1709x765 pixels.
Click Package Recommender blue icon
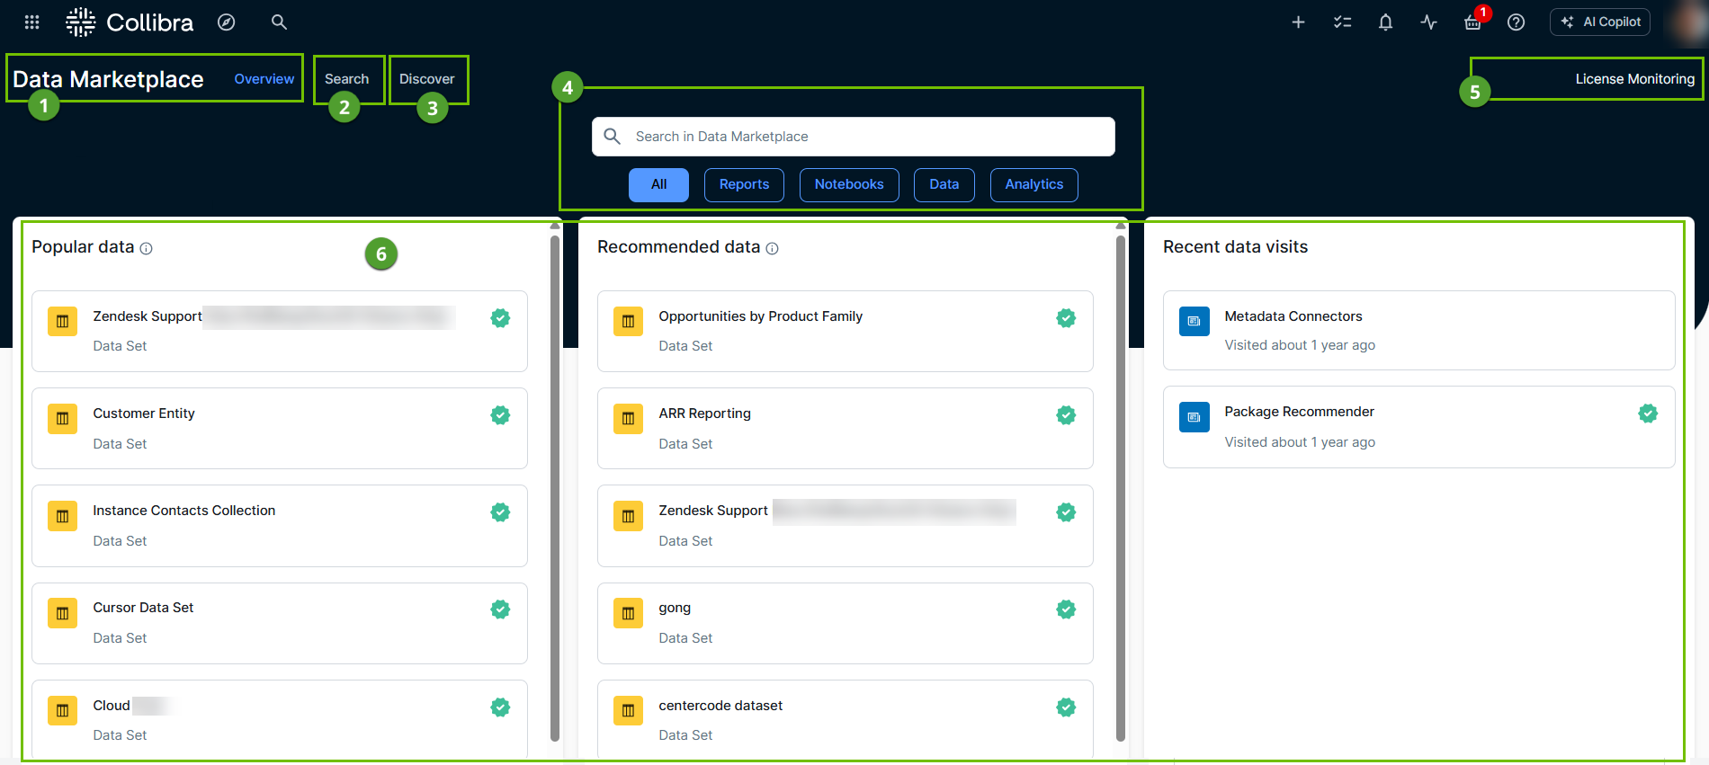(1194, 417)
